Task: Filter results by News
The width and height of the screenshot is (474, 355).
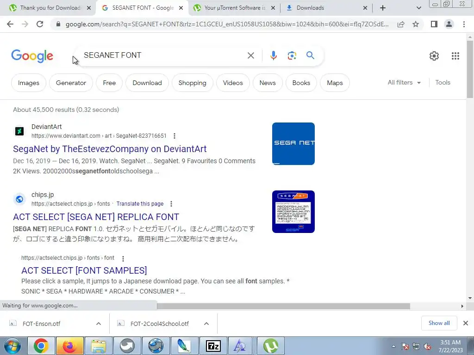Action: click(268, 83)
